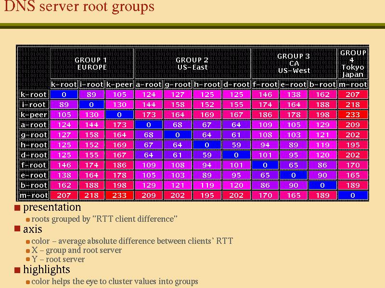Click the i-root row label

click(x=34, y=105)
